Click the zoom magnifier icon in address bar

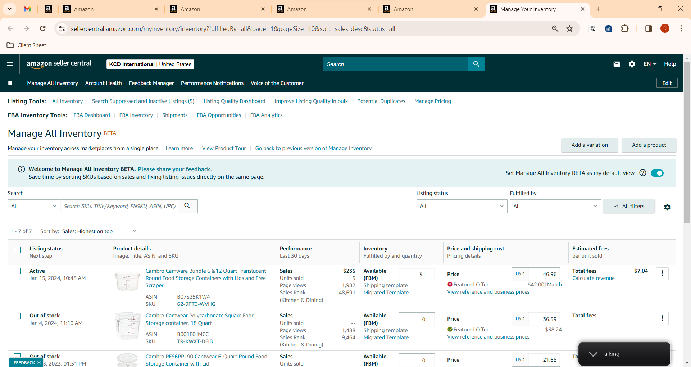click(x=555, y=28)
